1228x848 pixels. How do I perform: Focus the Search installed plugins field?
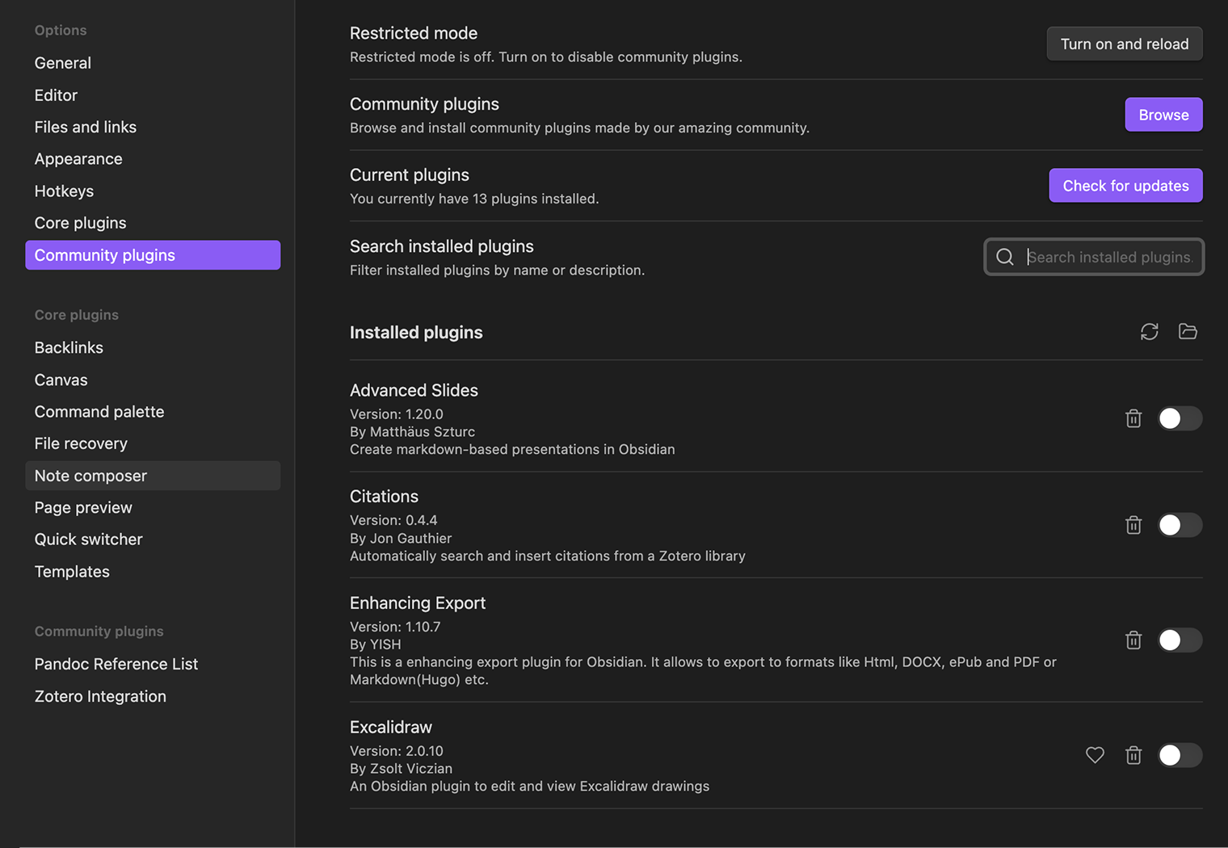(x=1109, y=257)
